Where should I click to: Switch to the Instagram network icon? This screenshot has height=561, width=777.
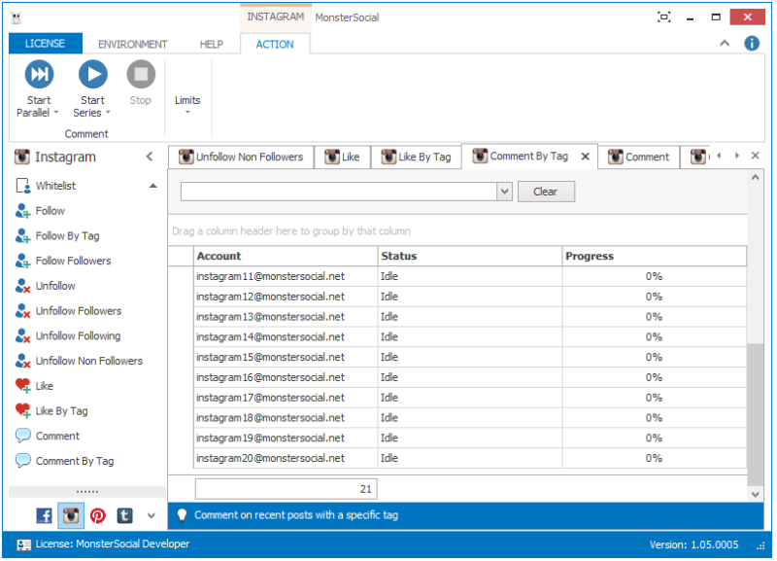[x=71, y=516]
